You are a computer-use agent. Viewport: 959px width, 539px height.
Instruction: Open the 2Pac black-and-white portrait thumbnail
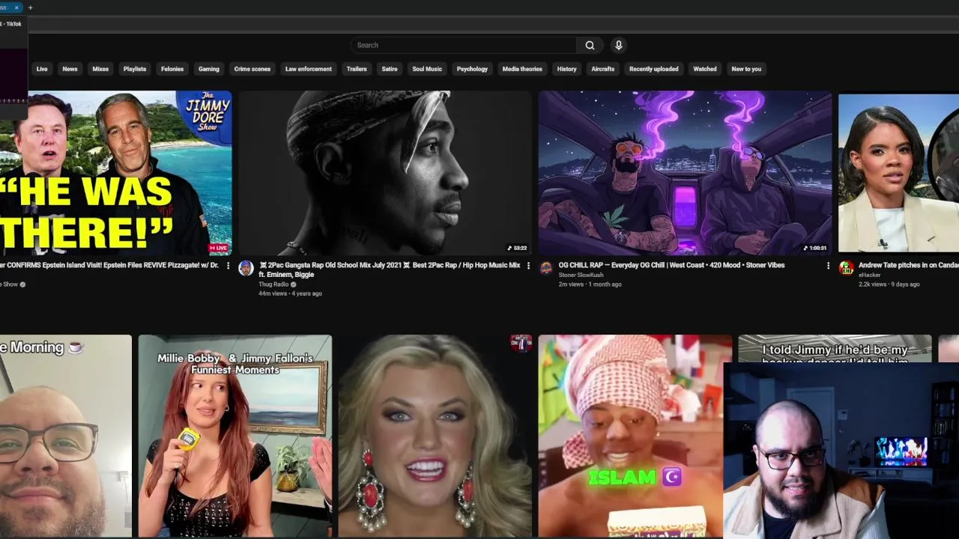[x=385, y=173]
